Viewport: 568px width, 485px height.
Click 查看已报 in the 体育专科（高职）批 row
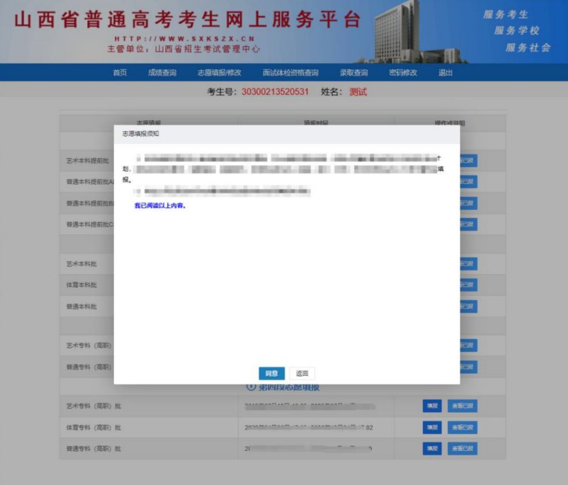(462, 427)
